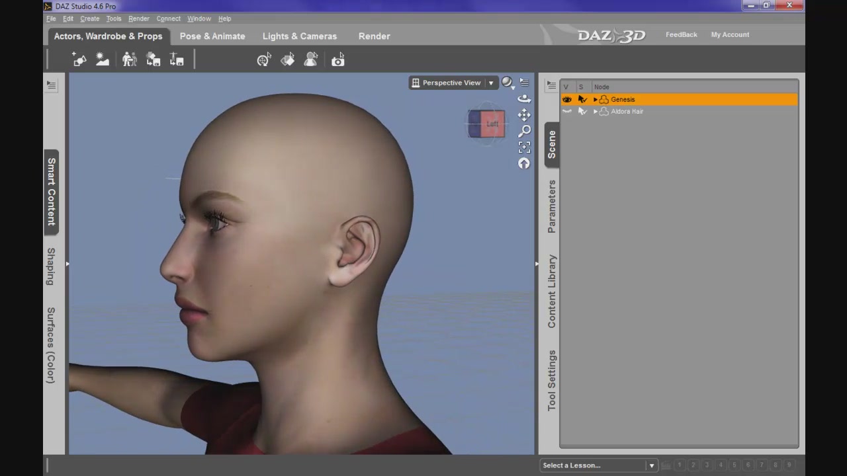Collapse the right pane with arrow handle
Viewport: 847px width, 476px height.
click(537, 264)
